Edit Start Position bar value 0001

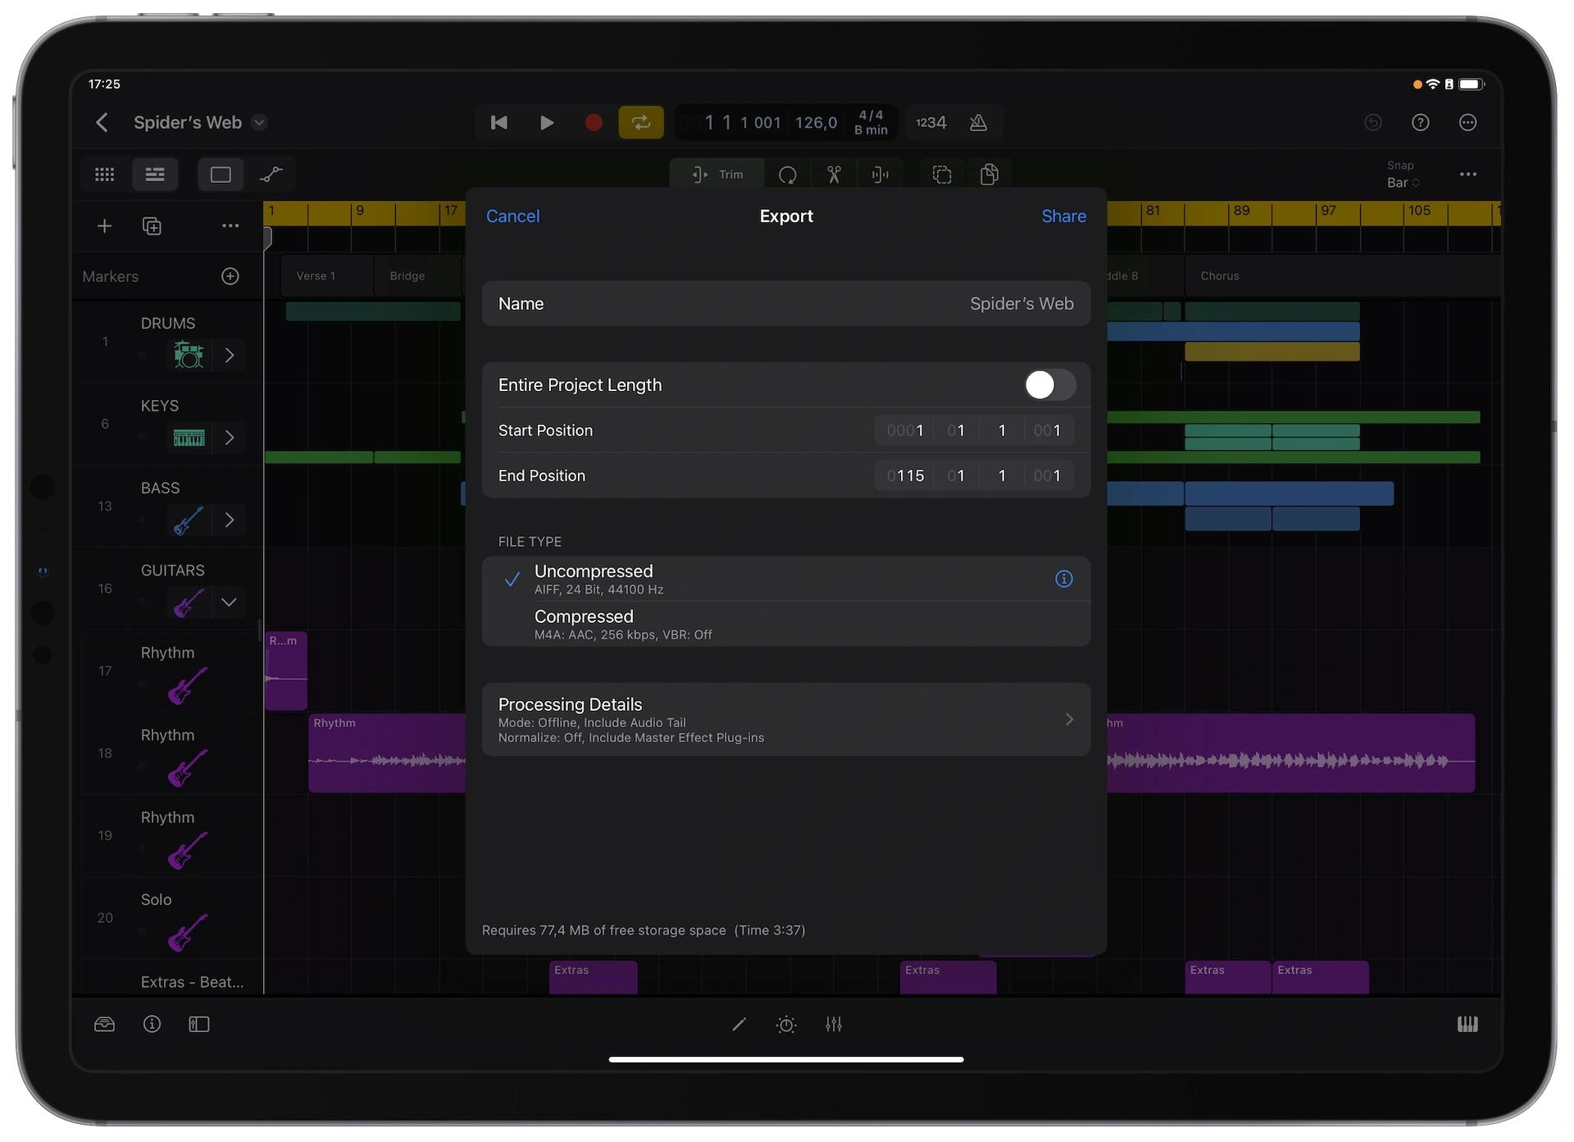pos(904,430)
